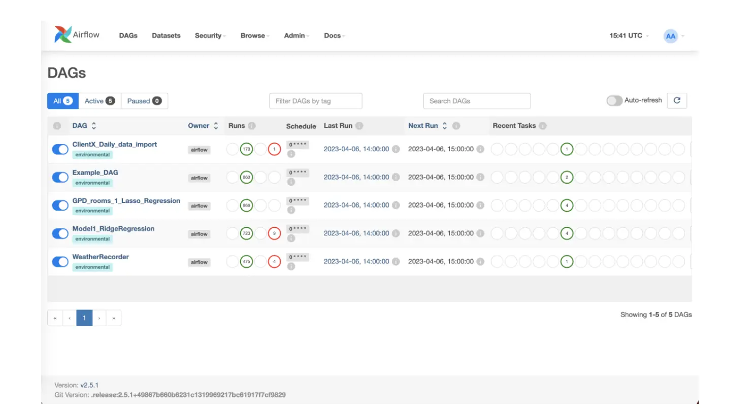Open the Docs dropdown menu
Viewport: 753px width, 414px height.
(x=335, y=36)
